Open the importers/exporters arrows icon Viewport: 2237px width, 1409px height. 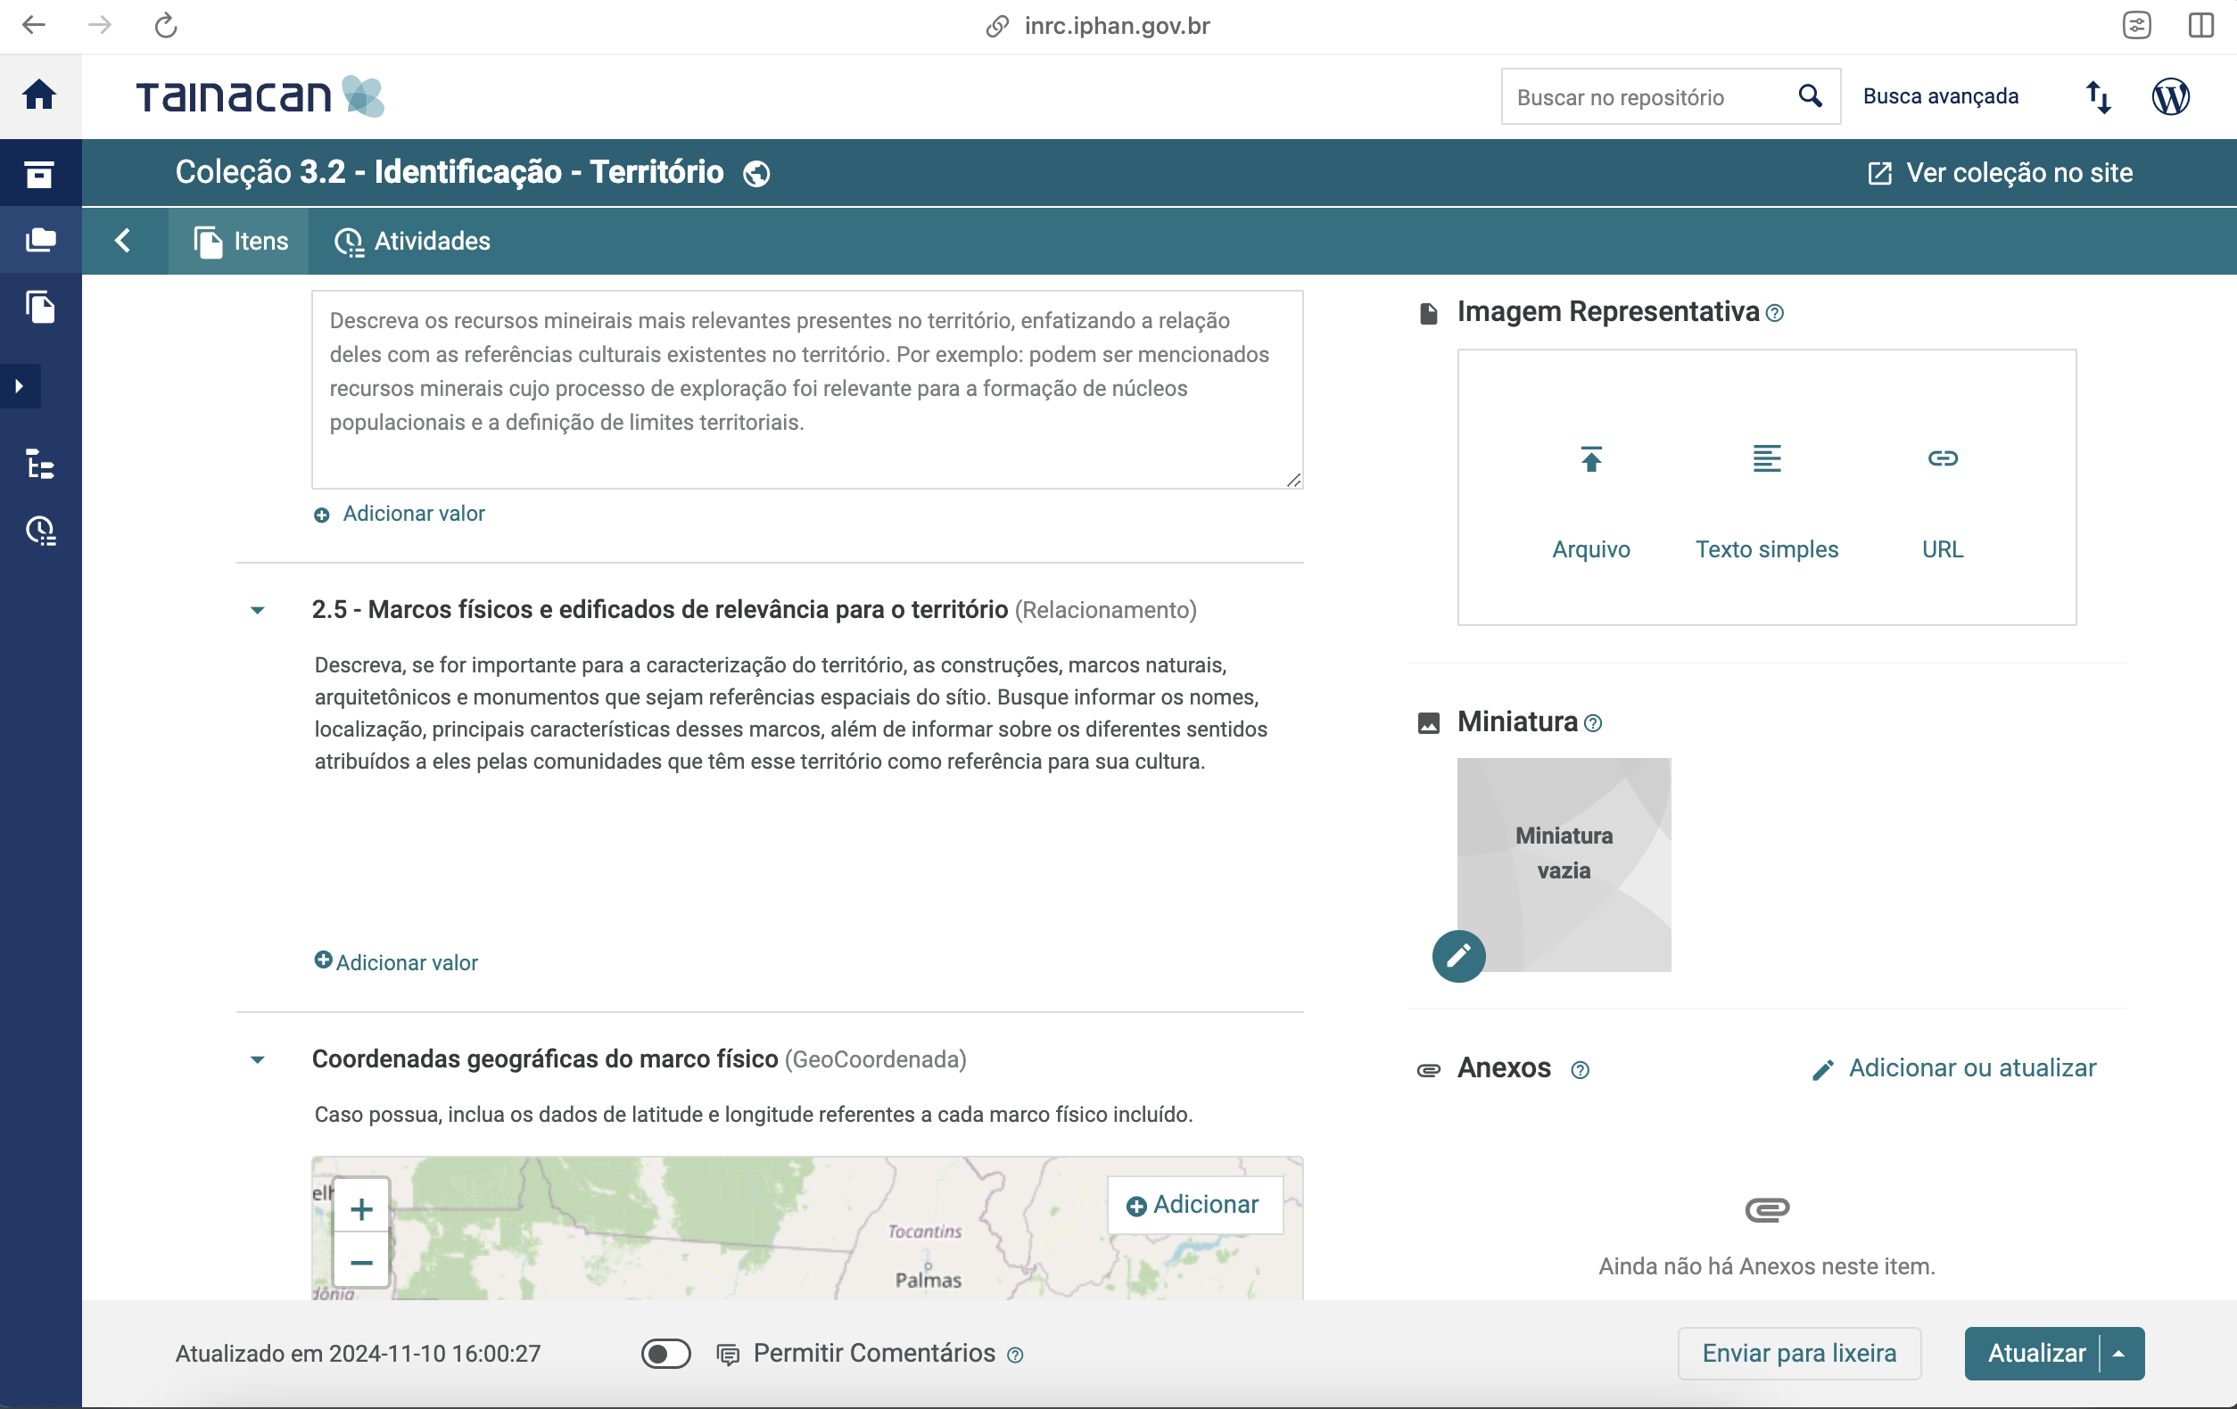point(2098,96)
